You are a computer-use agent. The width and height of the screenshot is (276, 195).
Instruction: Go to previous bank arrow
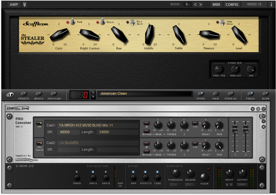[x=195, y=4]
